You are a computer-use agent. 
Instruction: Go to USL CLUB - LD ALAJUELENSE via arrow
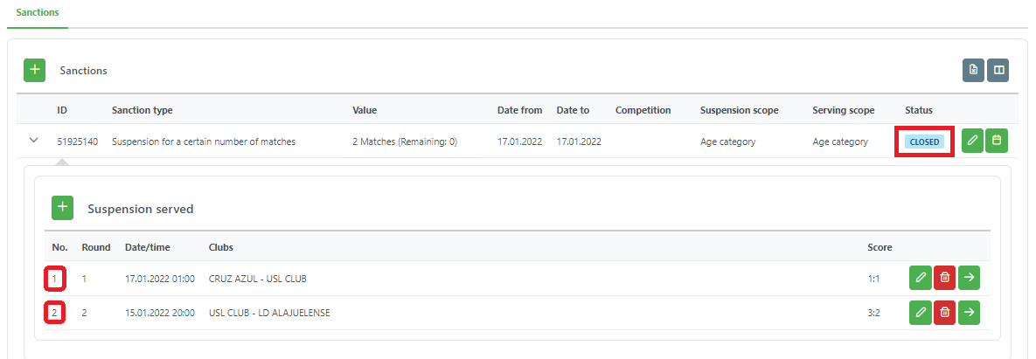tap(969, 312)
